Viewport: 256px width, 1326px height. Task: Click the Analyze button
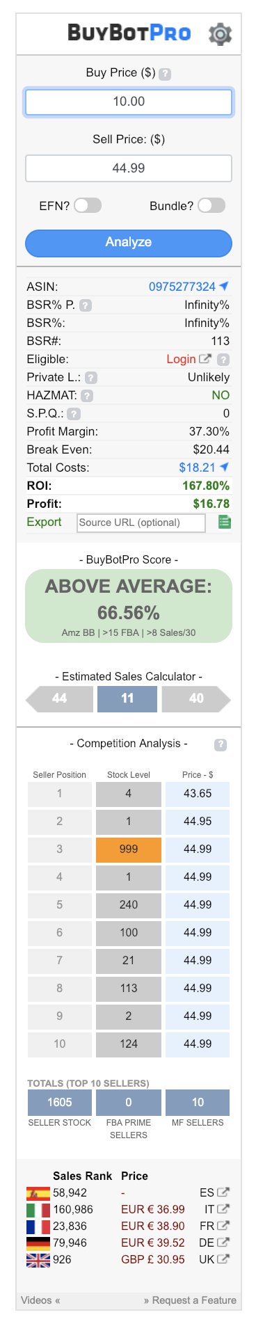click(129, 243)
